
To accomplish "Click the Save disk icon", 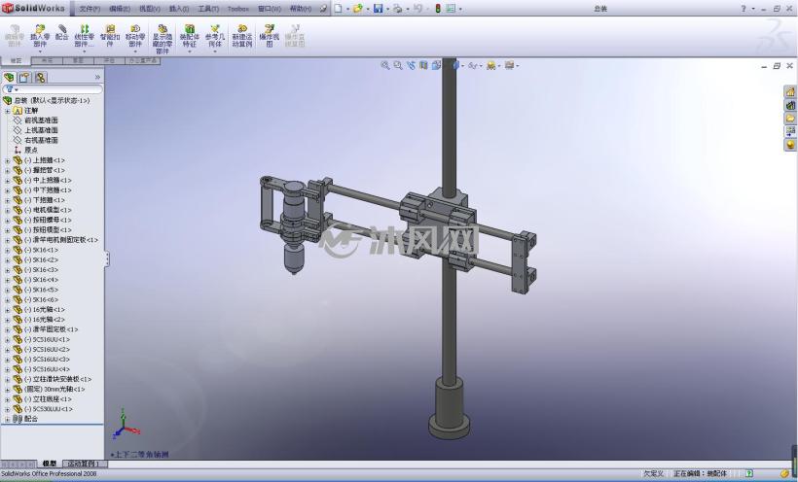I will tap(379, 8).
